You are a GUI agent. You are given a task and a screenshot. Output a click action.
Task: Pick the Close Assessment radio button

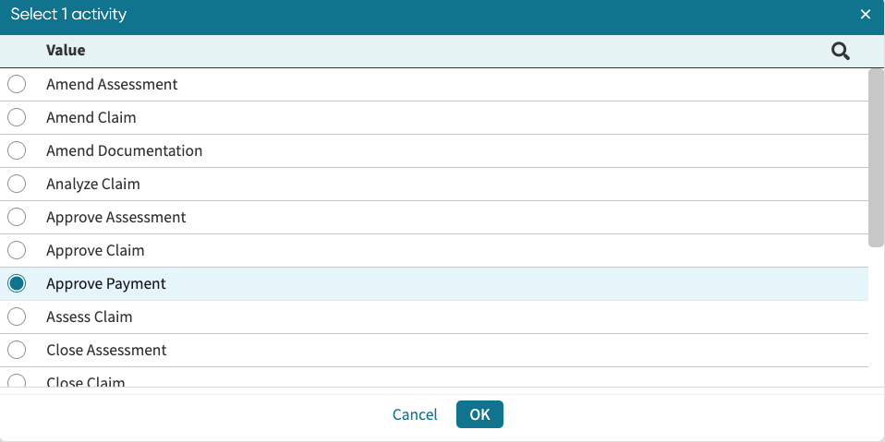[17, 351]
